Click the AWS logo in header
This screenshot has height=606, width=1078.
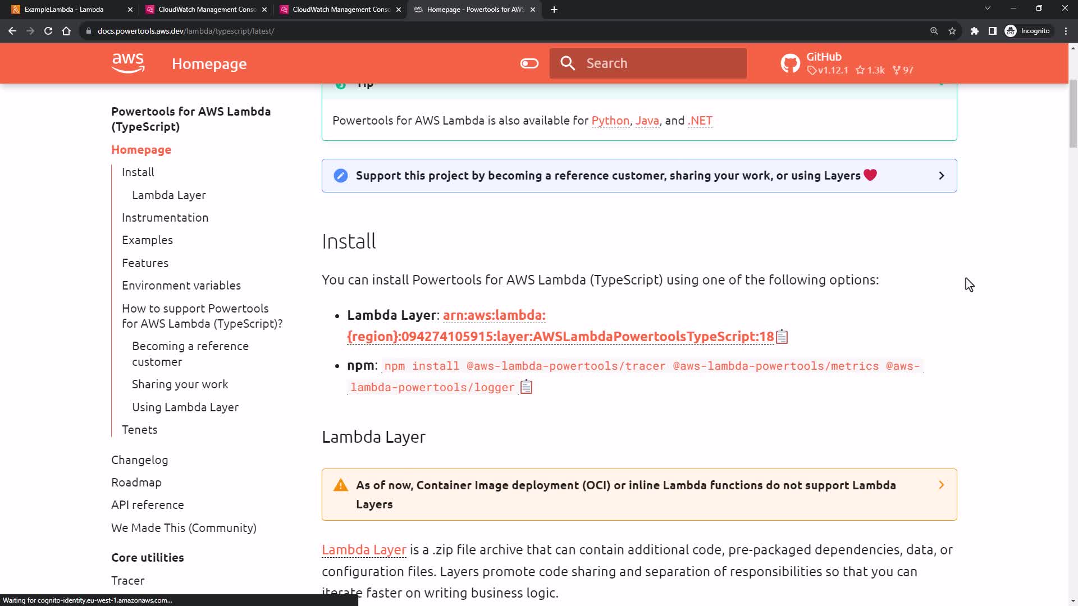128,63
